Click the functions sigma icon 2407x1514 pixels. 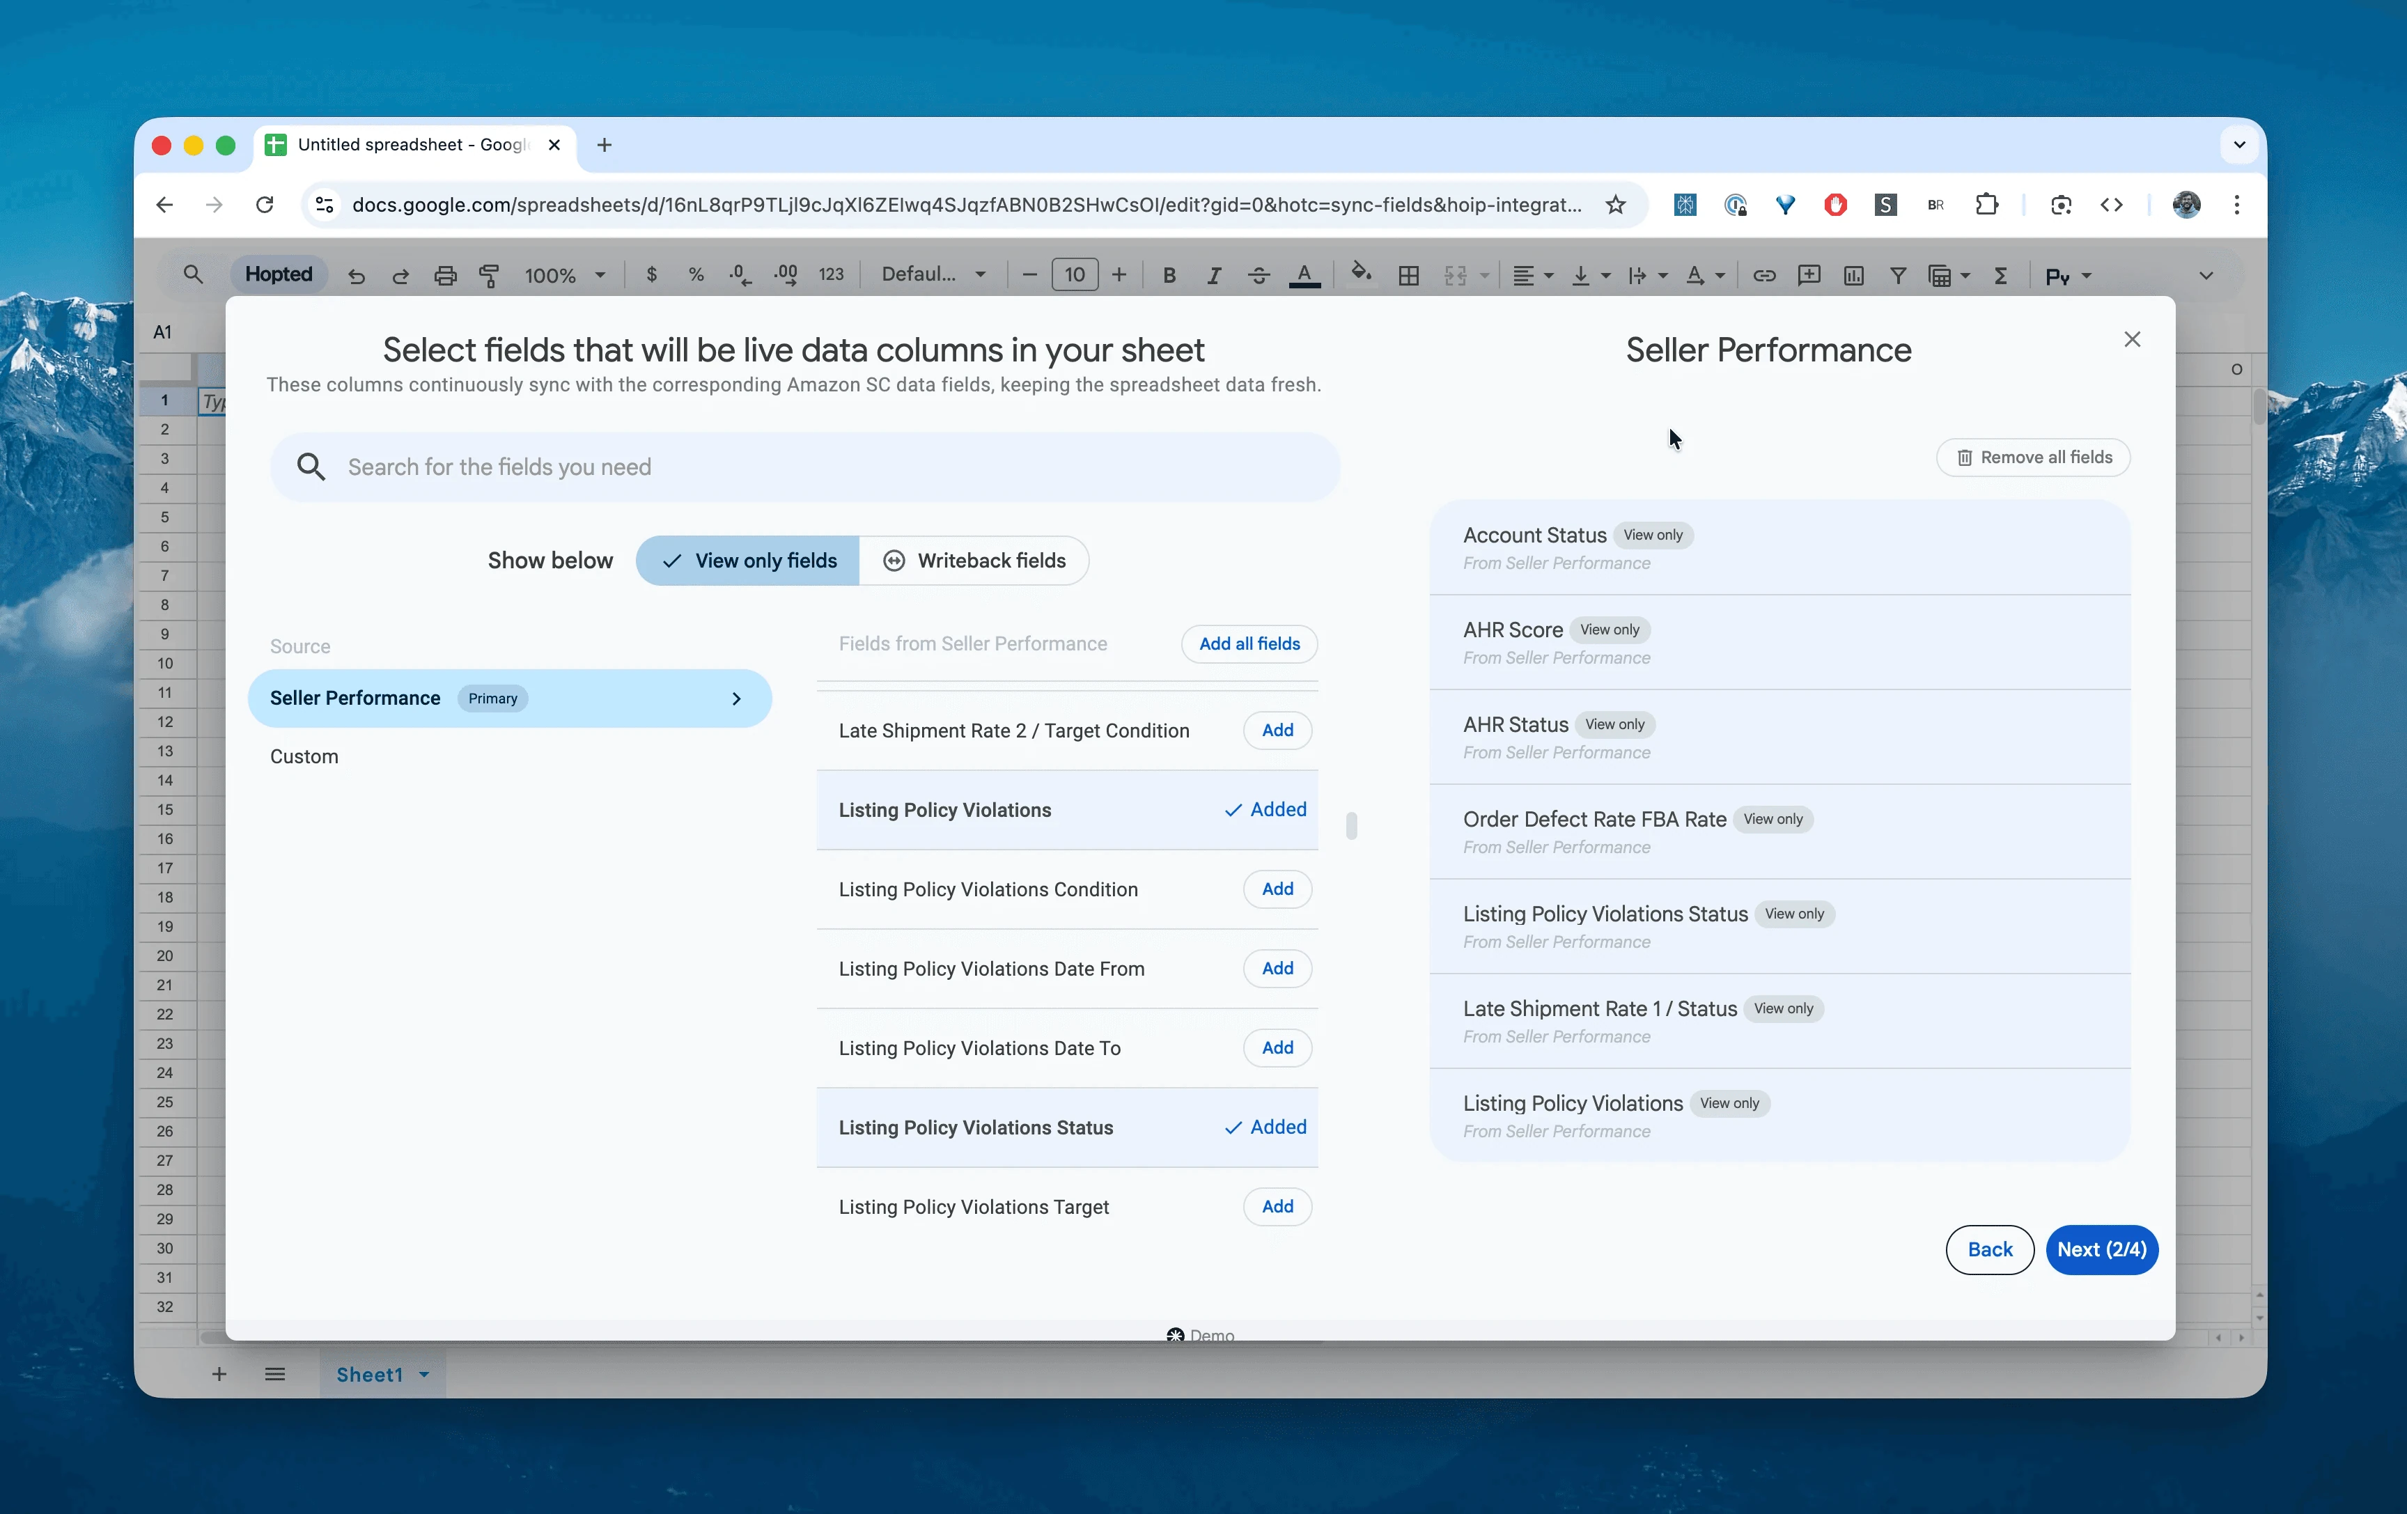pyautogui.click(x=2000, y=276)
